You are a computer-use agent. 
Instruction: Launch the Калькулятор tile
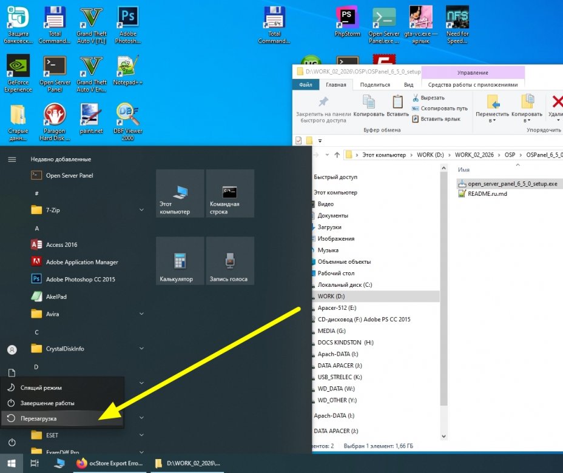180,261
